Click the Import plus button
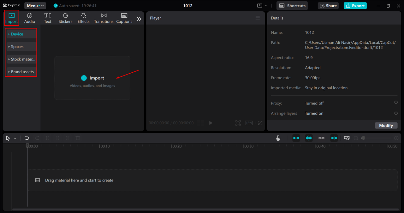Viewport: 404px width, 213px height. point(84,78)
